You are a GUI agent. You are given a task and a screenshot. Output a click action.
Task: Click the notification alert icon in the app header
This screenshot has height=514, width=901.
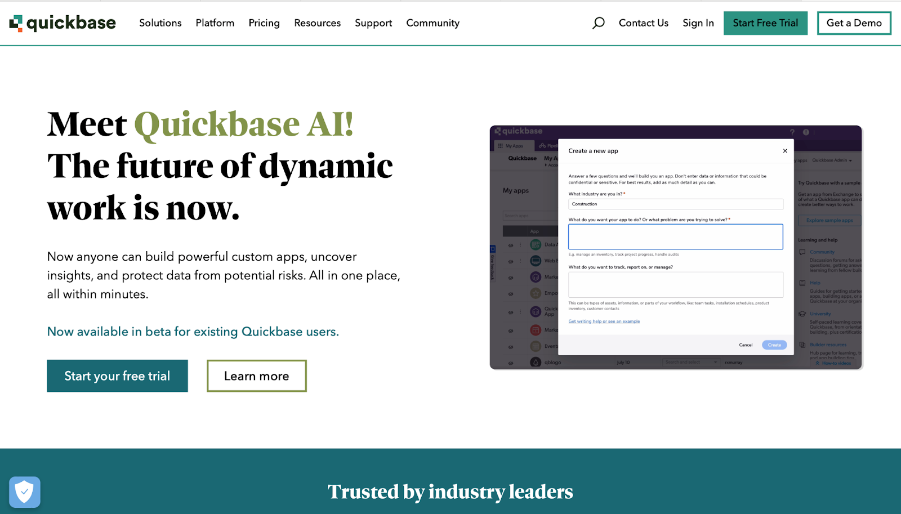806,132
